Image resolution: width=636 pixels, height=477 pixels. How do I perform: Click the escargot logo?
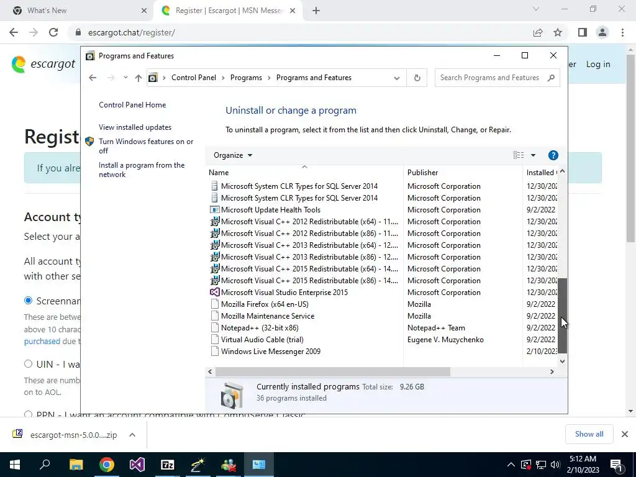(x=43, y=64)
